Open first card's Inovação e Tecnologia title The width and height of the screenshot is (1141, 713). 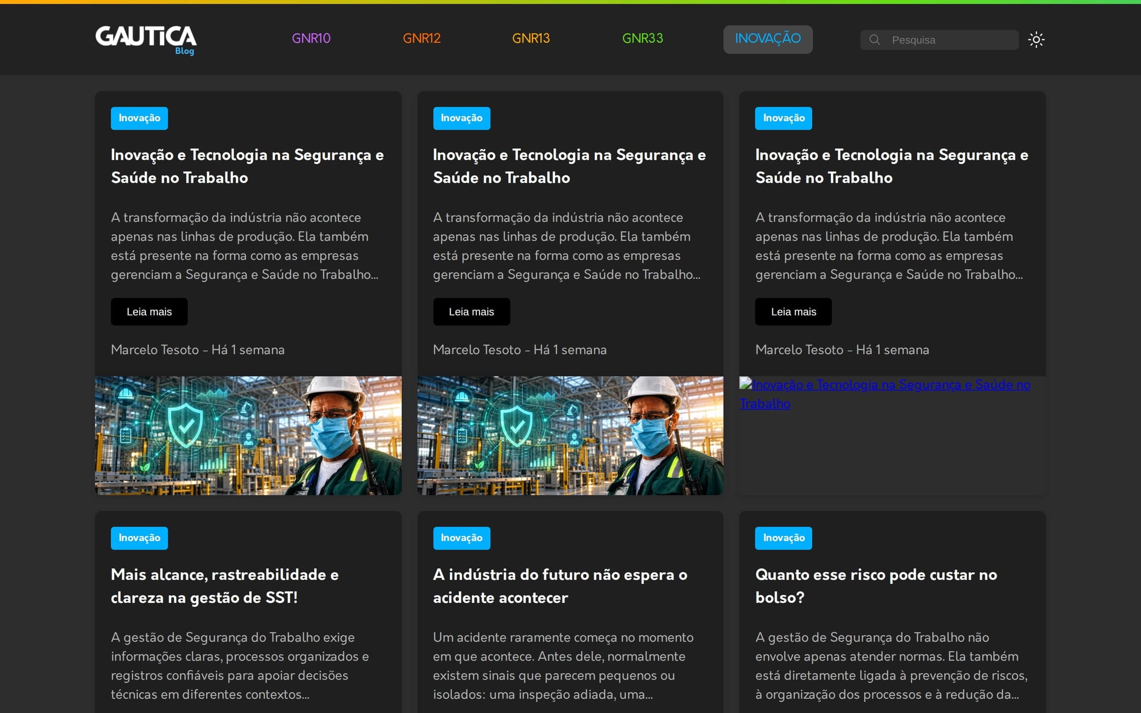pyautogui.click(x=247, y=166)
